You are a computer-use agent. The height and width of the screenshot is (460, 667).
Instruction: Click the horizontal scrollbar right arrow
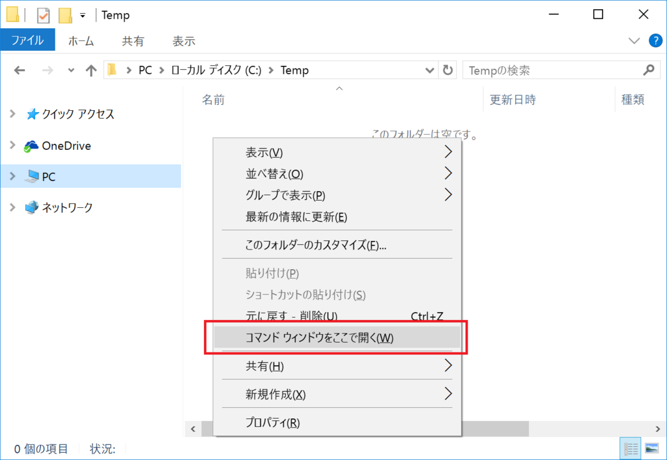tap(658, 429)
